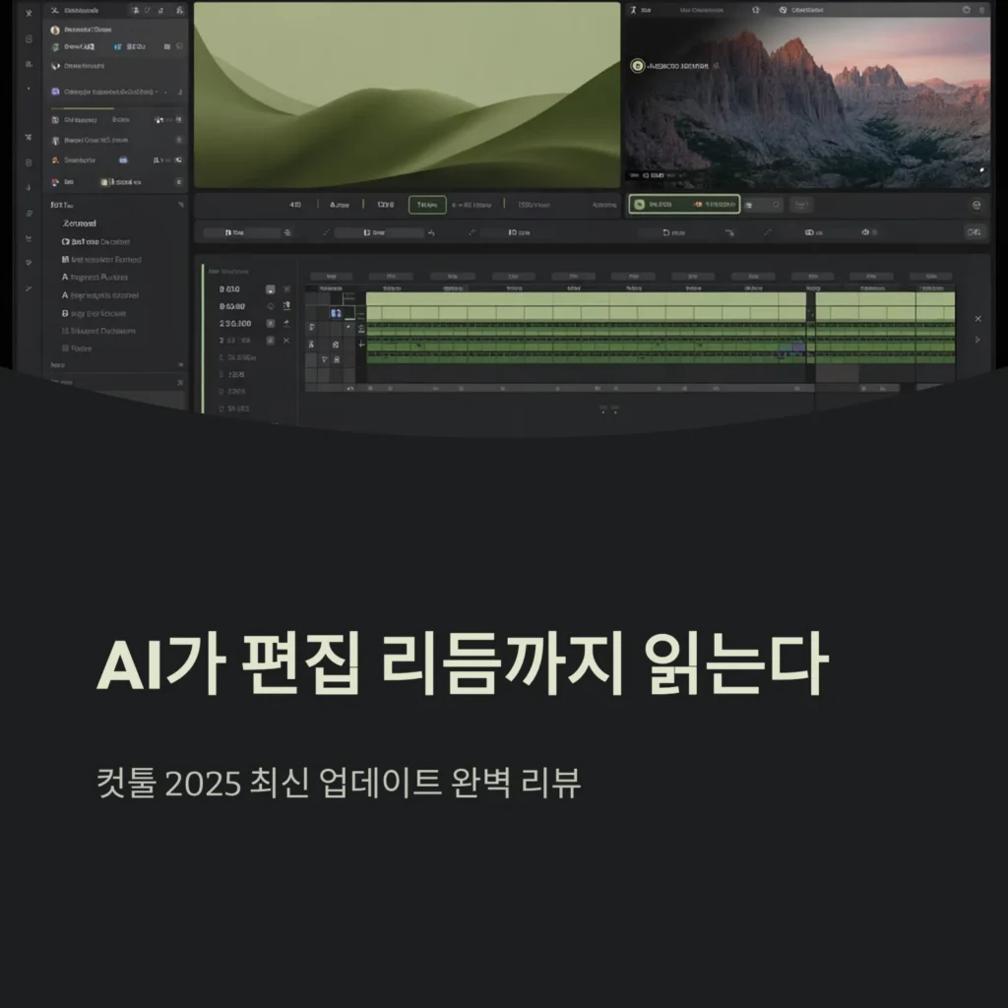The width and height of the screenshot is (1008, 1008).
Task: Open the magnet snapping icon on the toolbar
Action: 286,233
